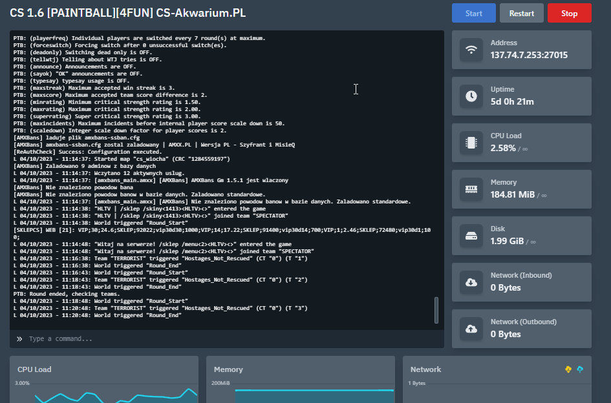This screenshot has width=611, height=403.
Task: Click the double chevron console prompt icon
Action: (19, 339)
